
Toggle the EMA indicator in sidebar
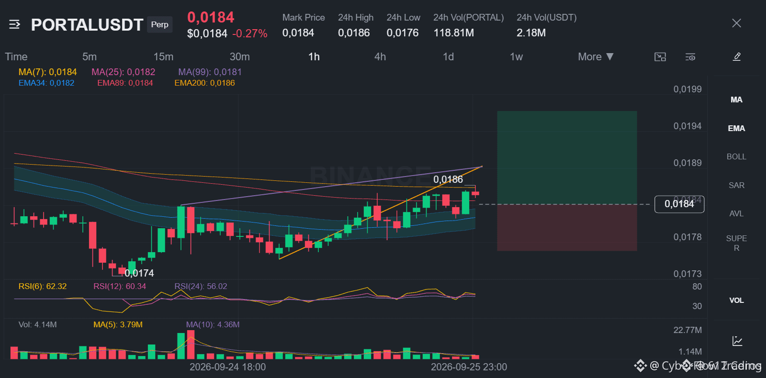click(x=736, y=128)
